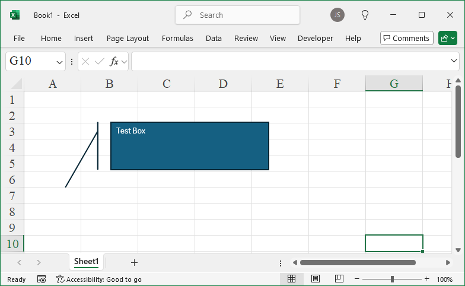Viewport: 465px width, 286px height.
Task: Open the JS user account avatar
Action: 337,15
